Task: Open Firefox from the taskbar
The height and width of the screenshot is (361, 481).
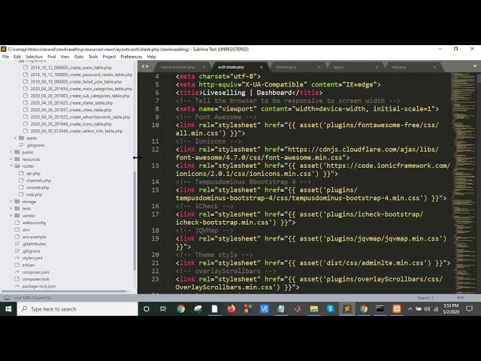Action: click(231, 309)
